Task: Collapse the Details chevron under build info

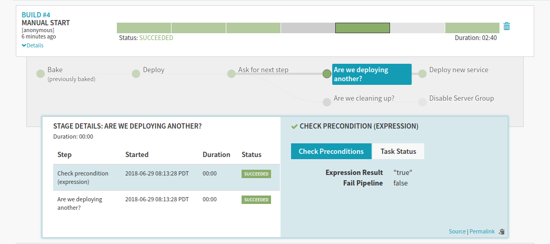Action: click(33, 45)
